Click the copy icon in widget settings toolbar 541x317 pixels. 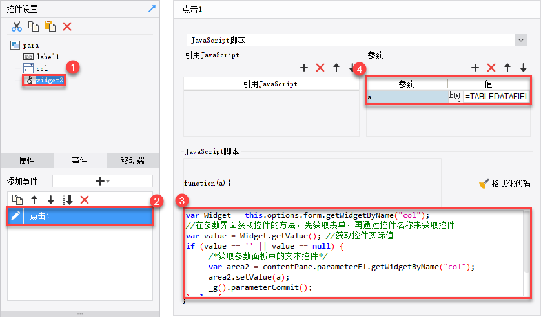click(x=34, y=26)
